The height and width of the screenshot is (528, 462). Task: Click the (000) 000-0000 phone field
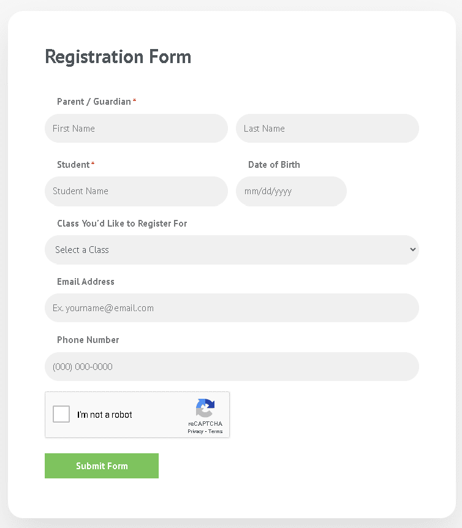click(232, 367)
